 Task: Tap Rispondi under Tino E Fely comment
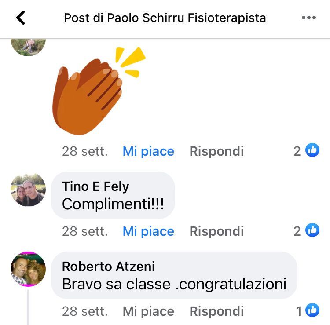[x=216, y=231]
